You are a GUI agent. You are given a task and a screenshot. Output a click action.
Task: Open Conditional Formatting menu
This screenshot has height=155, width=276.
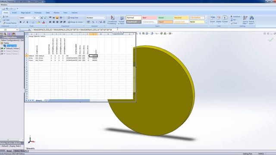[x=112, y=20]
